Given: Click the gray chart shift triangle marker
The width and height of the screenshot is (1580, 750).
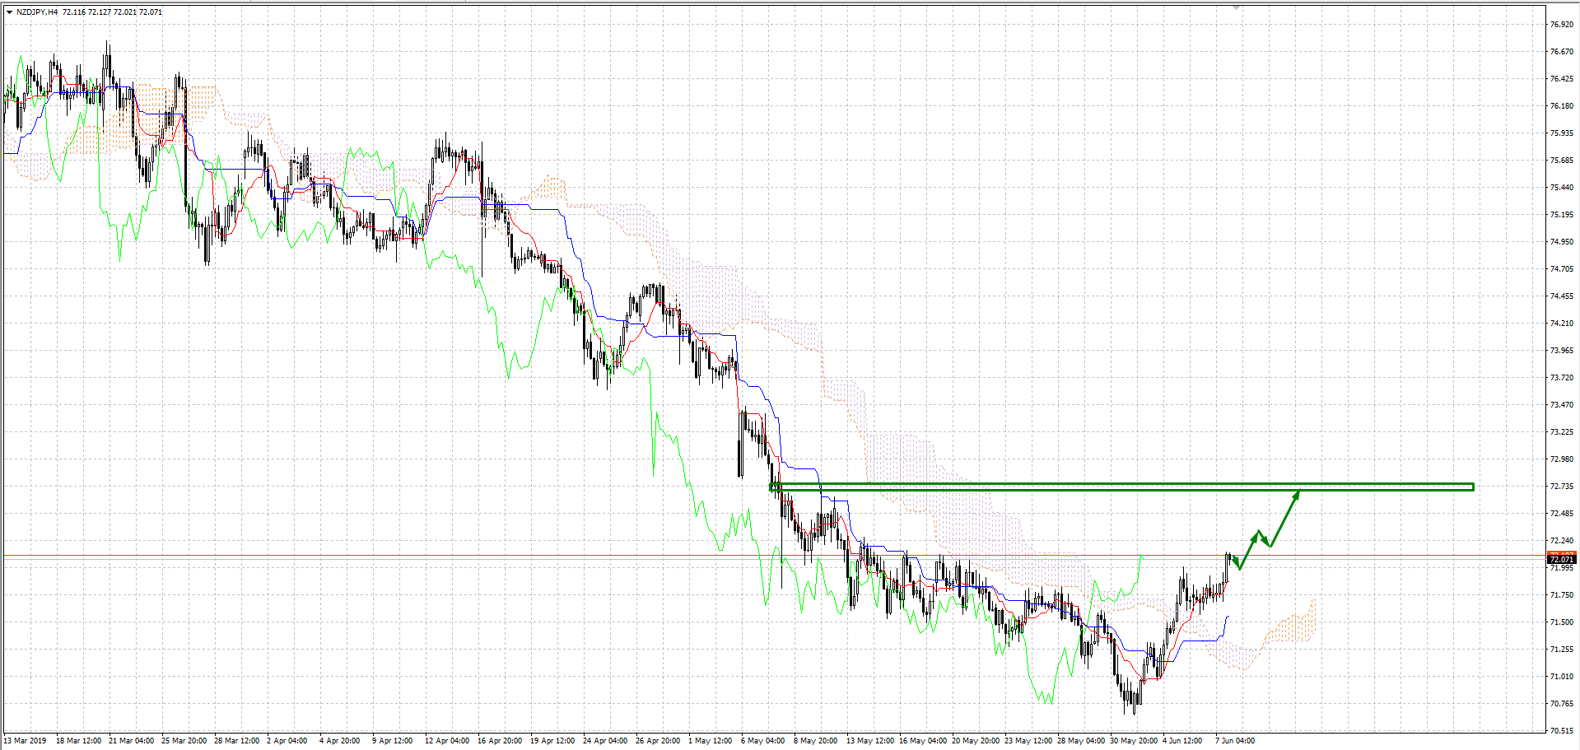Looking at the screenshot, I should point(1236,7).
